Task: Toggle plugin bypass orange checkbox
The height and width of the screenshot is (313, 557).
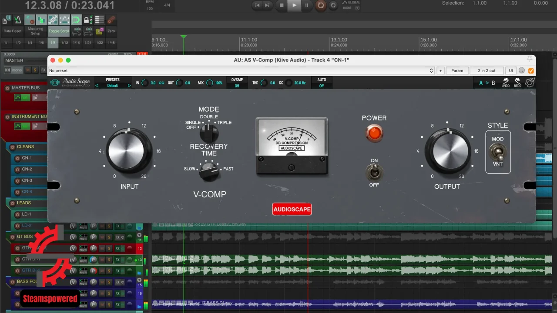Action: click(531, 70)
